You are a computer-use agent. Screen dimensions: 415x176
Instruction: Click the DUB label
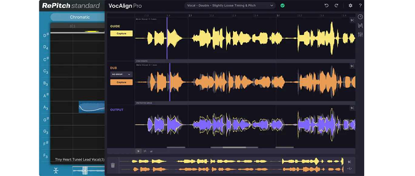click(113, 68)
